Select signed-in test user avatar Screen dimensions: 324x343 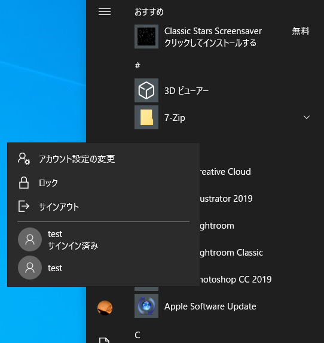click(30, 239)
